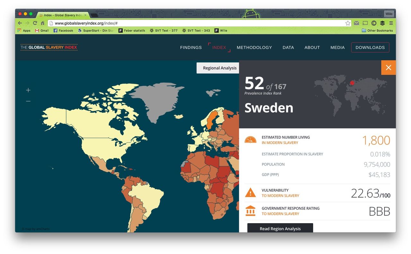Click the amCharts attribution link on the map

click(35, 229)
